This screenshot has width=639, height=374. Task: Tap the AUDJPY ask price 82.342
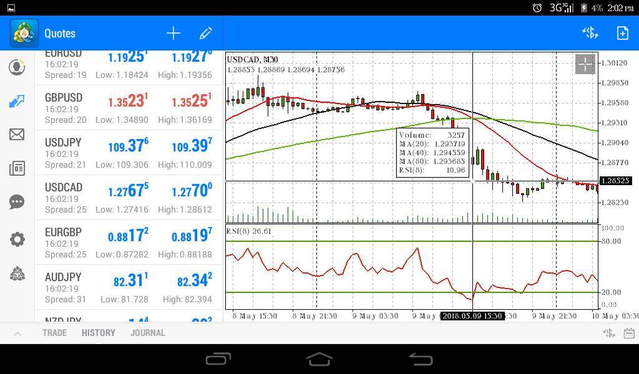coord(195,280)
